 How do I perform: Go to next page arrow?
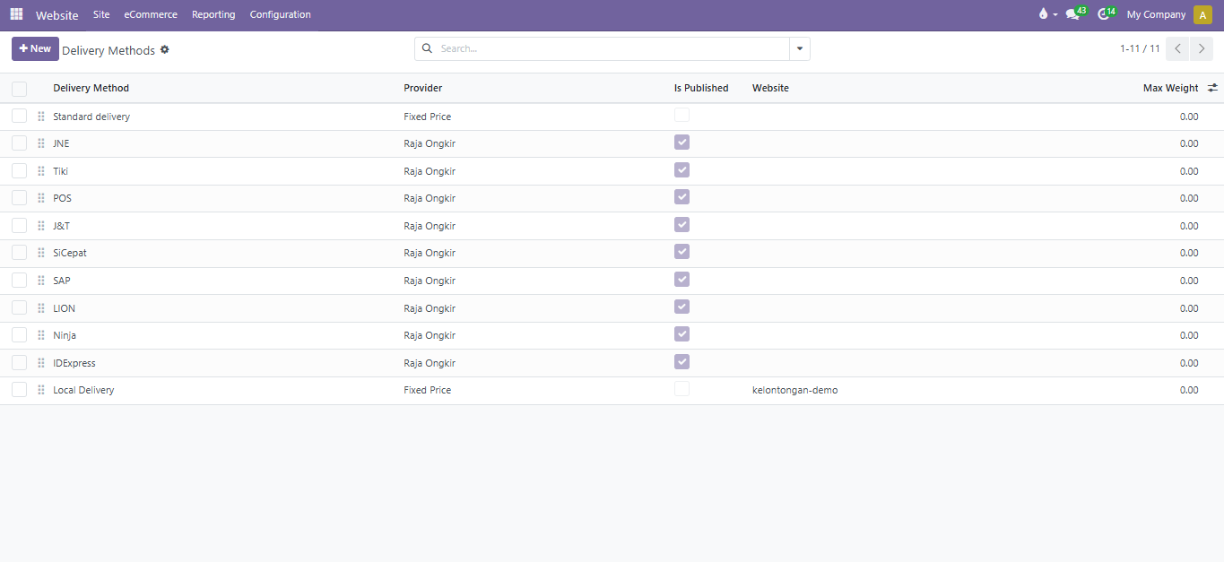tap(1202, 49)
